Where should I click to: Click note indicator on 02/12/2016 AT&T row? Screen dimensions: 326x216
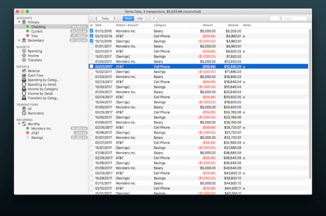click(x=244, y=36)
